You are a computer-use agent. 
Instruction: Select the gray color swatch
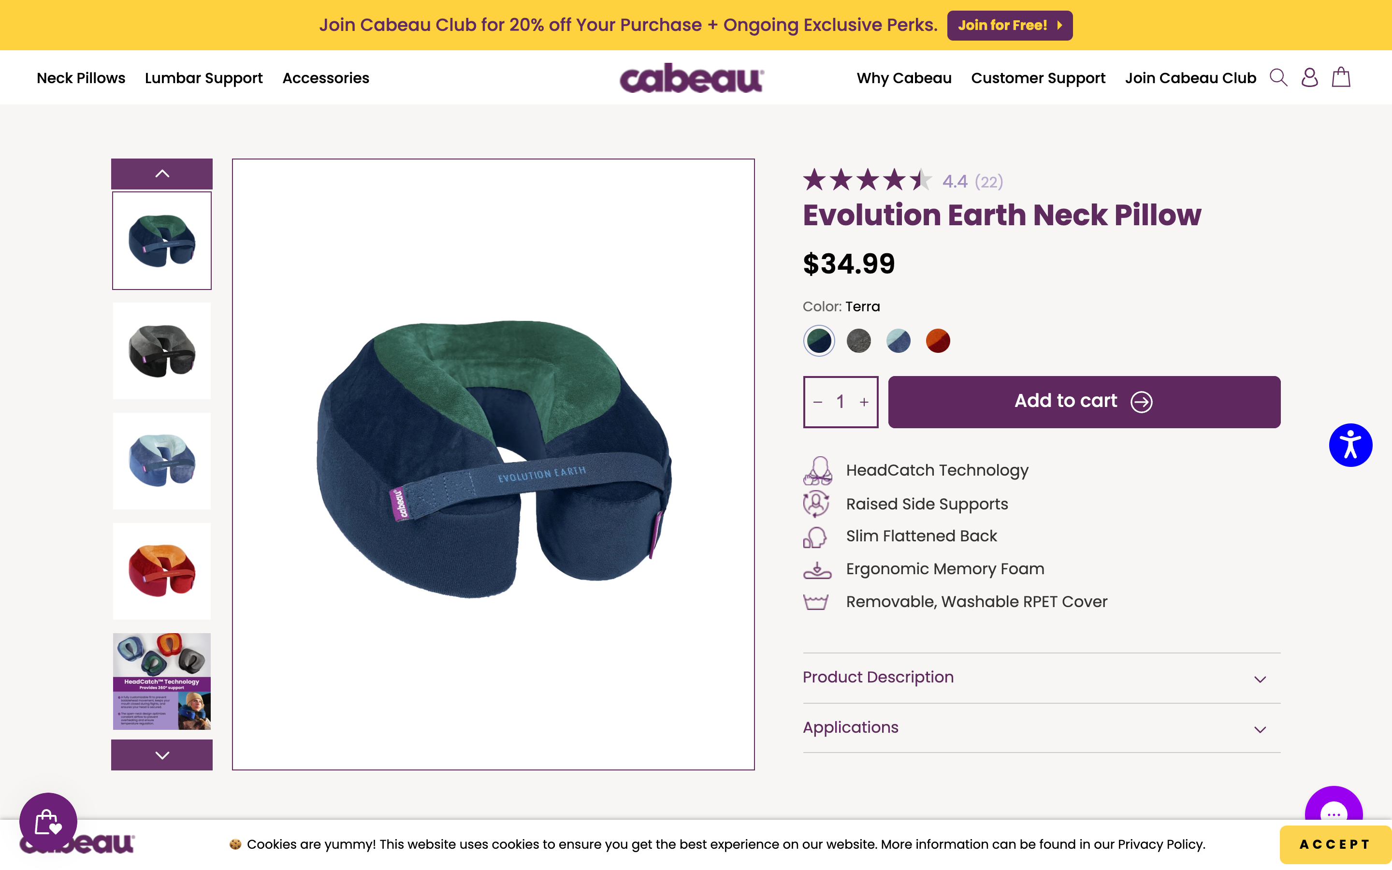point(859,341)
